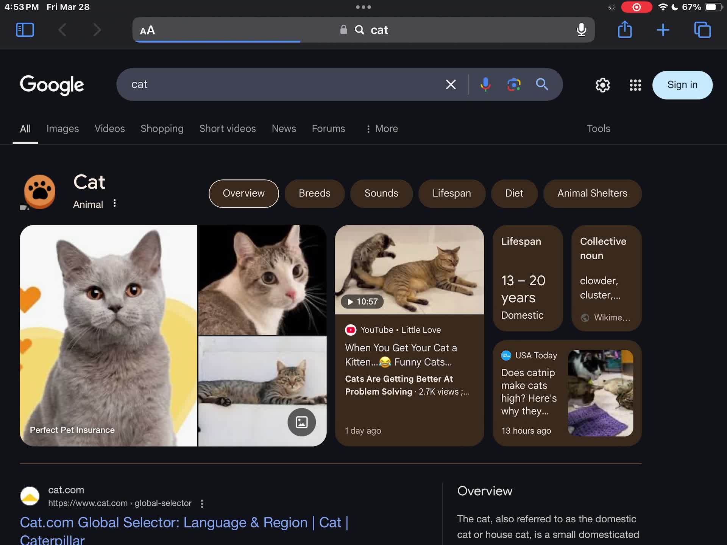
Task: Submit search with magnifier button
Action: 542,84
